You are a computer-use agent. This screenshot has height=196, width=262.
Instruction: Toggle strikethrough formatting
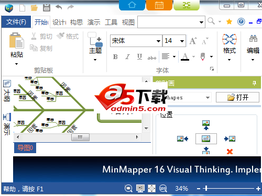[x=152, y=57]
